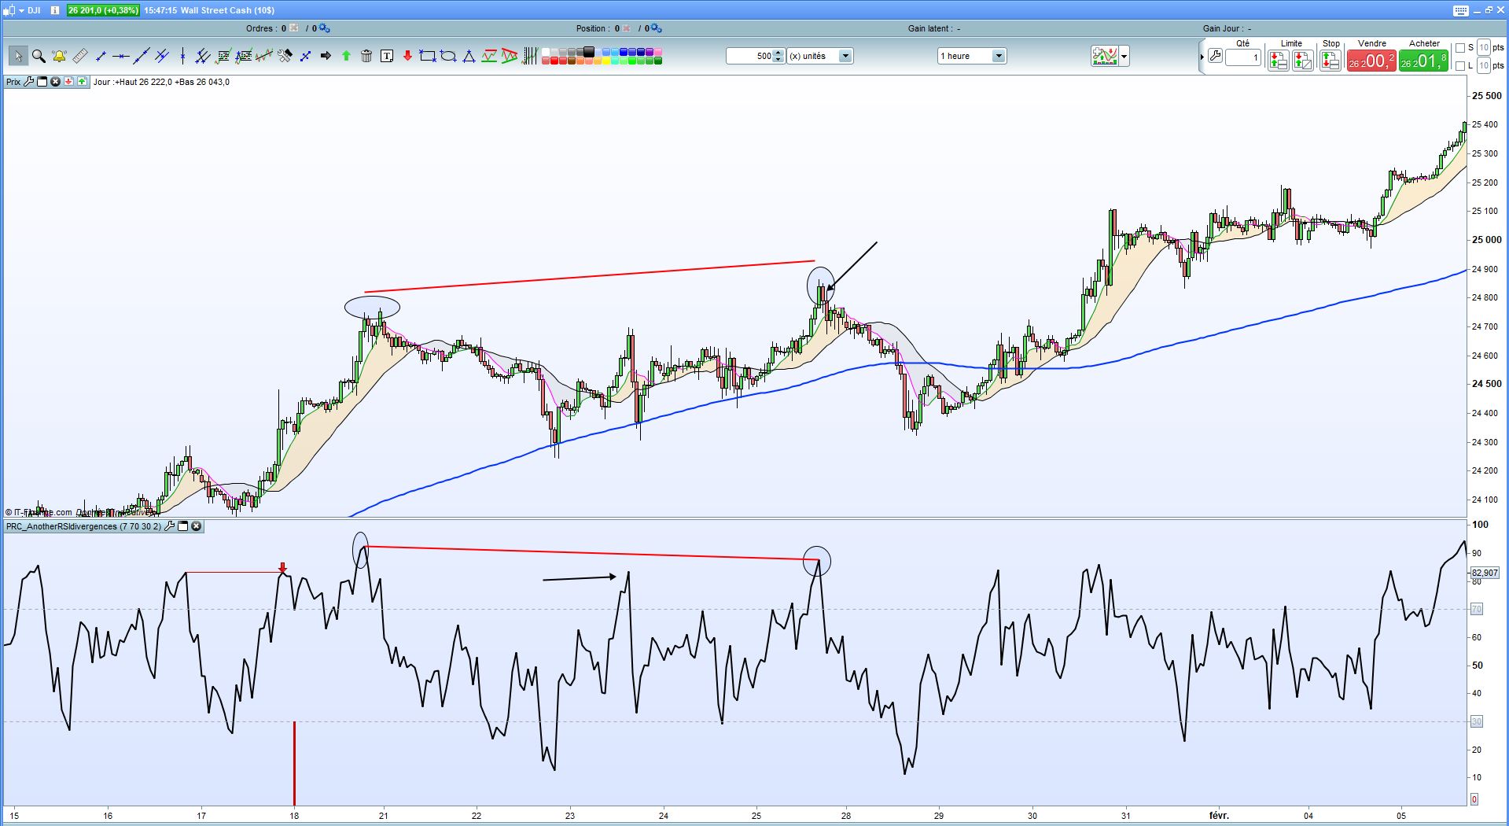
Task: Click the first Limite order button
Action: (1278, 61)
